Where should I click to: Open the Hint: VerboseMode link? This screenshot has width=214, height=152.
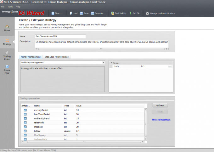coord(161,120)
